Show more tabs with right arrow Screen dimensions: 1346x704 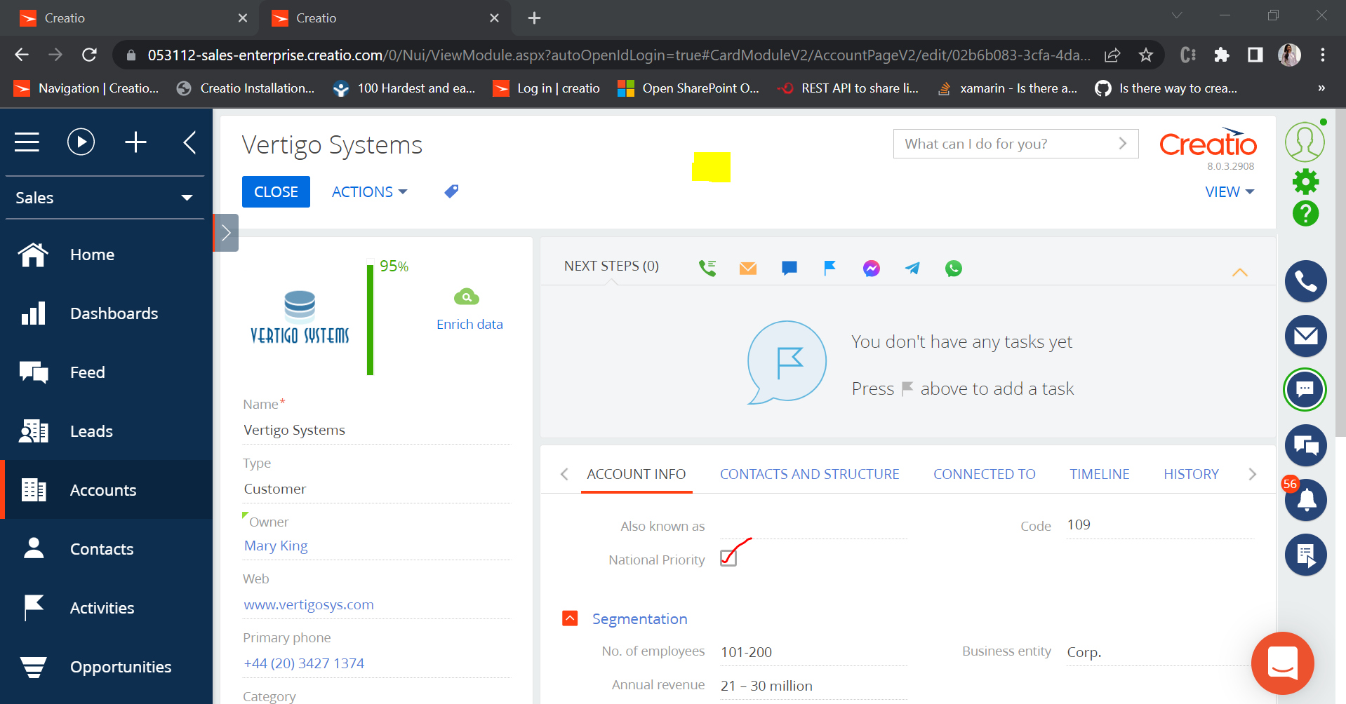click(1253, 474)
